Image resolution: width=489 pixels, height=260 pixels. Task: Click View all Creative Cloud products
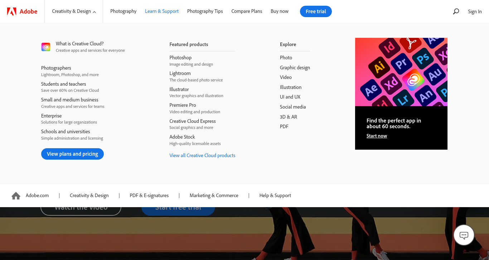[x=202, y=155]
